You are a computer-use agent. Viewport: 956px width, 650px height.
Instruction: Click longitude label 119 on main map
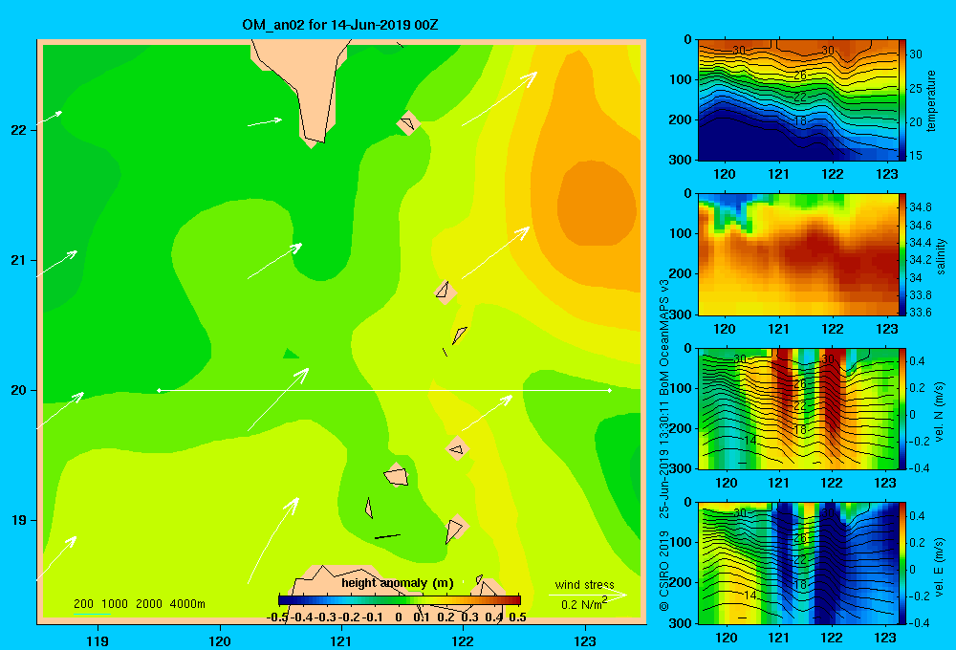point(98,640)
